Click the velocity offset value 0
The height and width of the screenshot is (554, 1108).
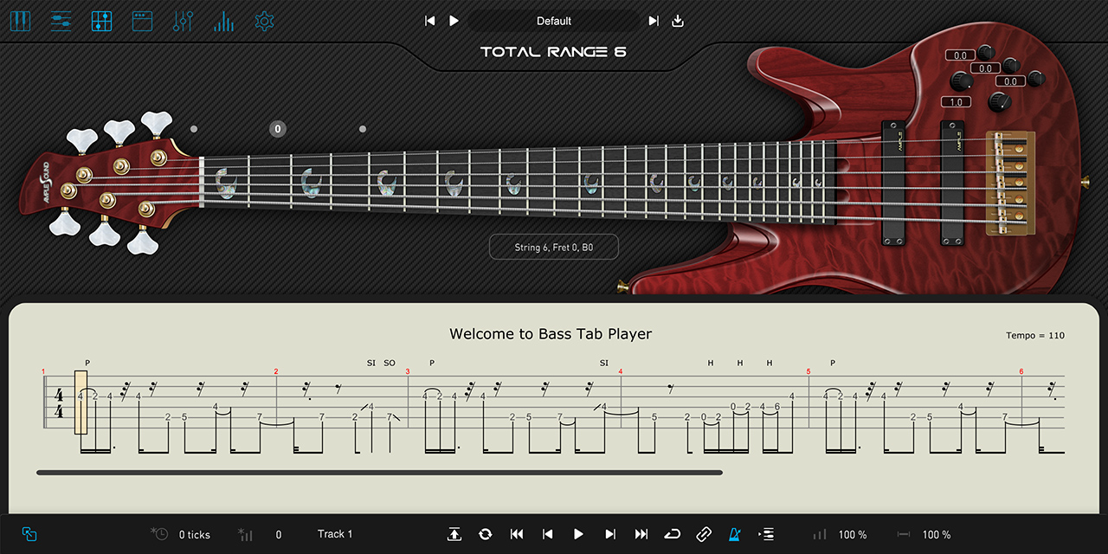[279, 535]
